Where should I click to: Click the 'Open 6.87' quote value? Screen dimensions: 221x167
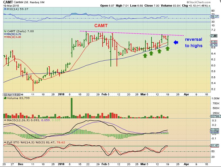tap(107, 6)
